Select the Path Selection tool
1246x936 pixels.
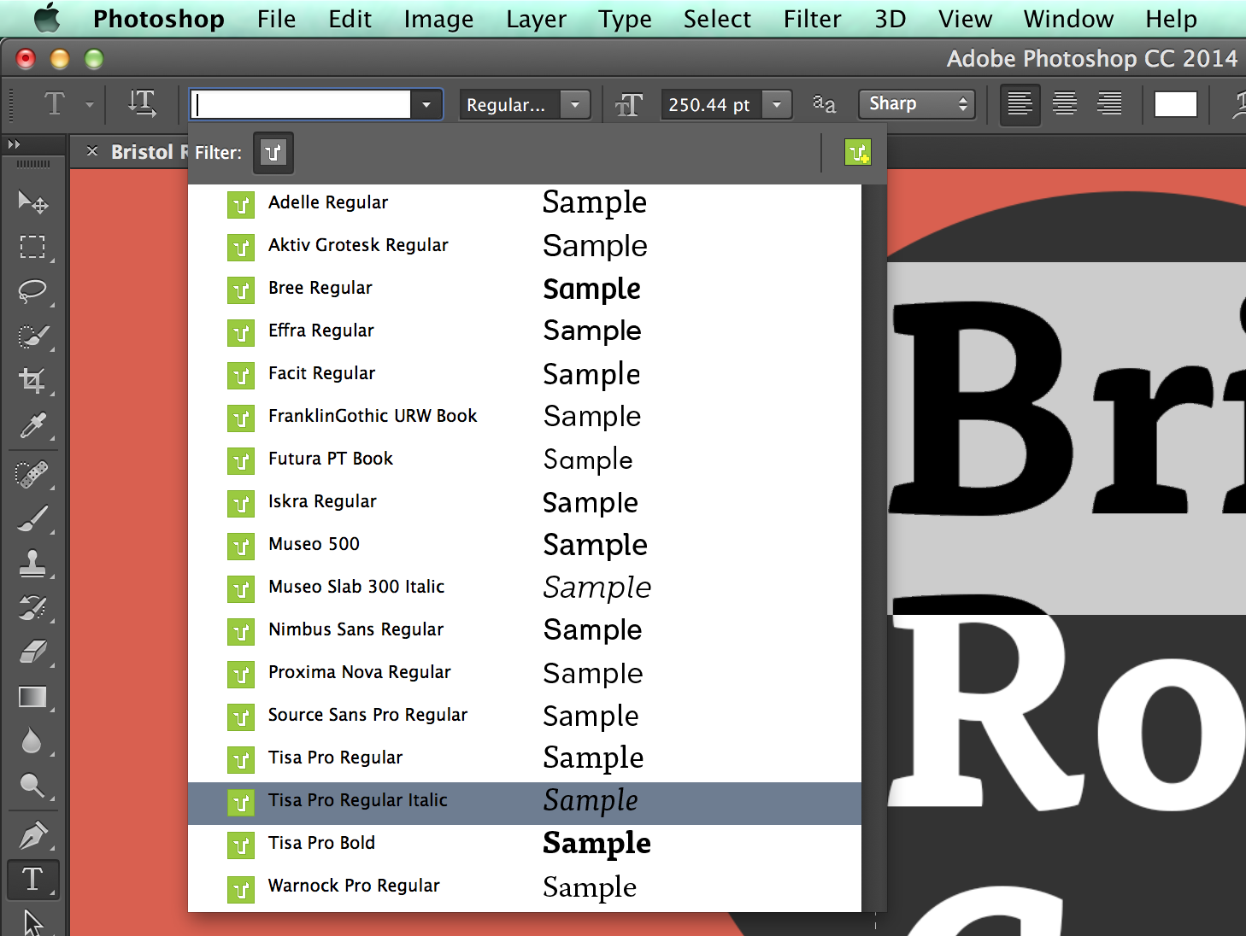(32, 921)
